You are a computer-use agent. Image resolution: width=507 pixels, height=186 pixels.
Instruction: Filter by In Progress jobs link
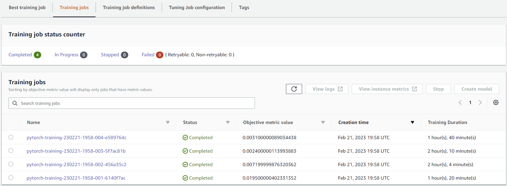[x=66, y=55]
